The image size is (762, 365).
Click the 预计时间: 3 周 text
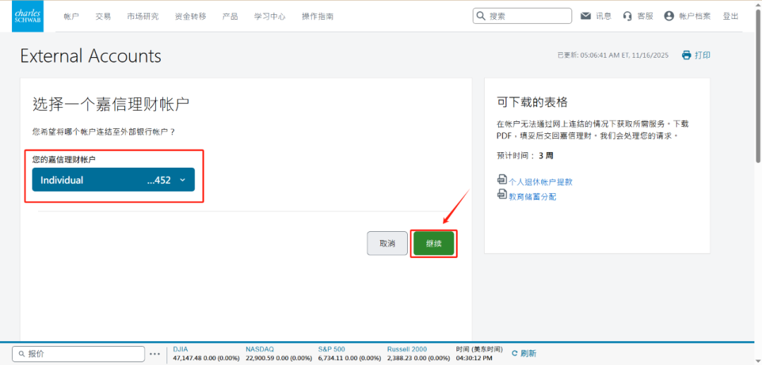525,156
